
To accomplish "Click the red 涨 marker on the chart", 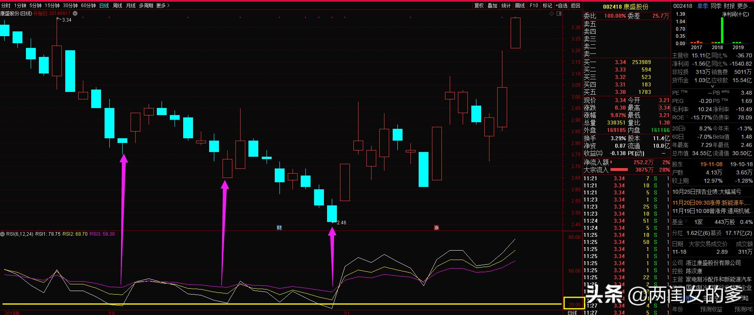I will tap(436, 228).
